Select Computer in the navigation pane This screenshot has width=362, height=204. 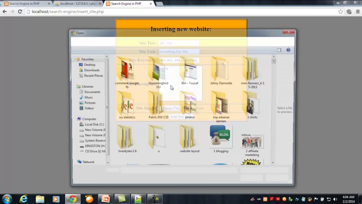[x=89, y=119]
